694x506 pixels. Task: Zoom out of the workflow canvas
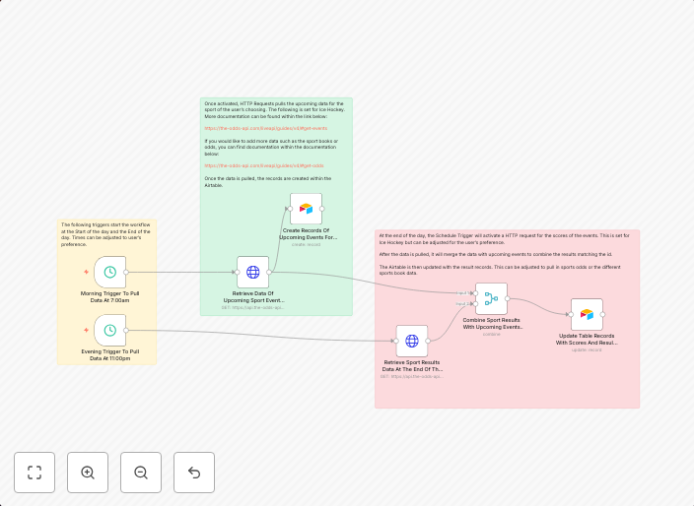coord(141,473)
